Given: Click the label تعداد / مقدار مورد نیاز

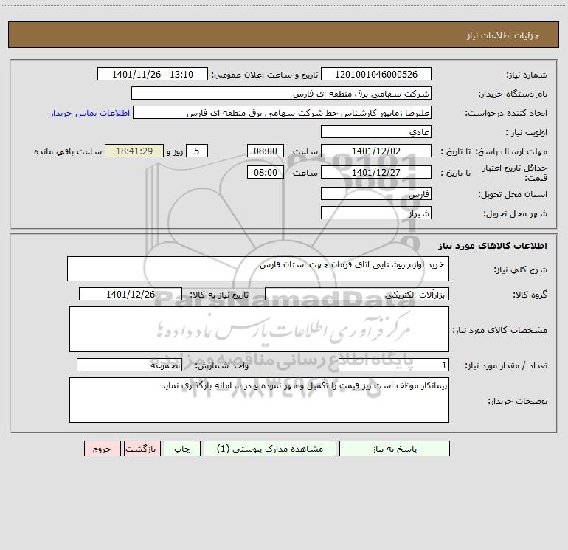Looking at the screenshot, I should (x=506, y=366).
